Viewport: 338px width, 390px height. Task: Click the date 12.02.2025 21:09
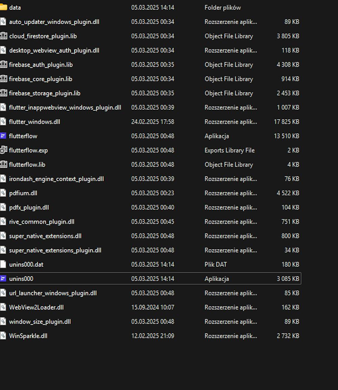[x=153, y=336]
